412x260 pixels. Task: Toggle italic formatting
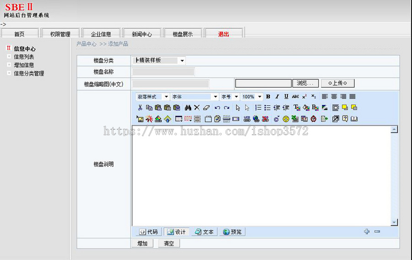[x=277, y=97]
